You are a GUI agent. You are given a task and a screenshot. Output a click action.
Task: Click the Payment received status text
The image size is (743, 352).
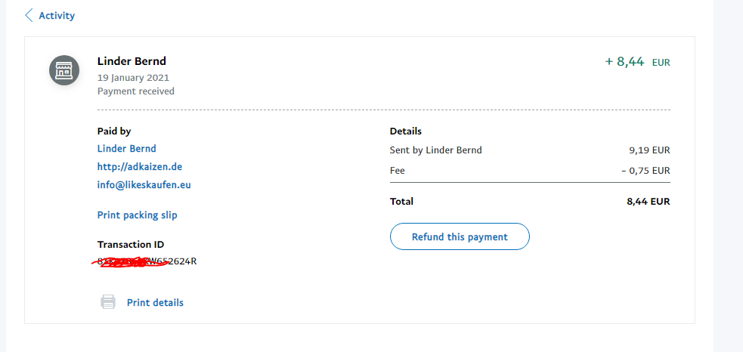point(136,91)
